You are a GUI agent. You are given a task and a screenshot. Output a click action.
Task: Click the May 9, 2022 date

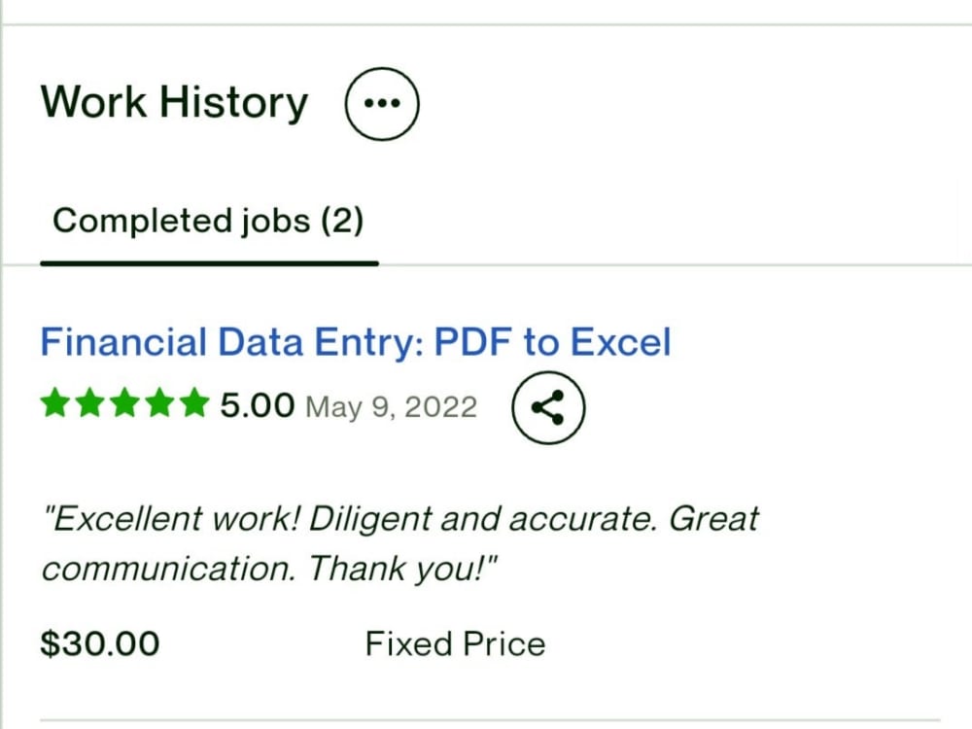click(391, 407)
